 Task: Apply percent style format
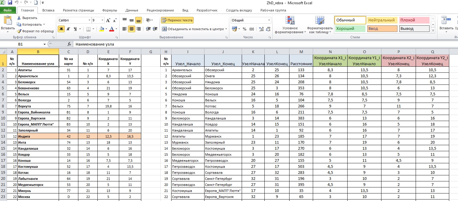pos(244,29)
